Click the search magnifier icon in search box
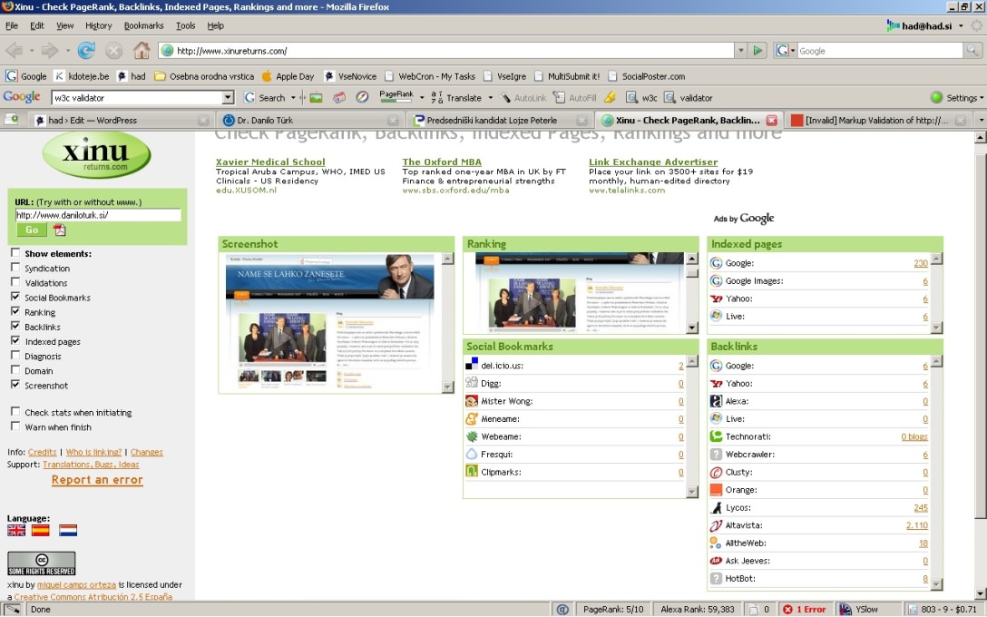 (x=972, y=51)
